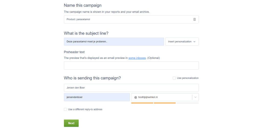Open the hoofdpijnwinkel.nl domain dropdown
The image size is (263, 128).
[165, 97]
